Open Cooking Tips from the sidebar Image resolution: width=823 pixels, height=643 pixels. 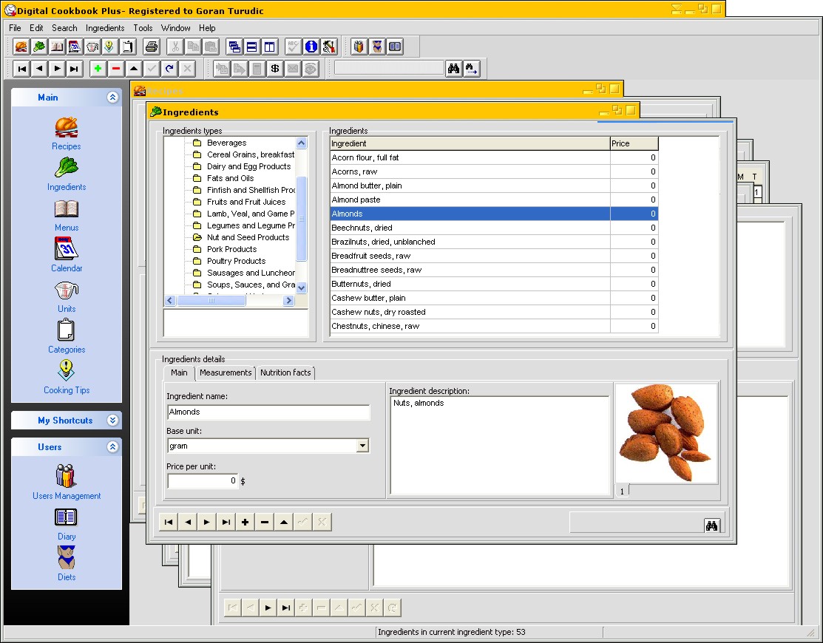tap(66, 377)
